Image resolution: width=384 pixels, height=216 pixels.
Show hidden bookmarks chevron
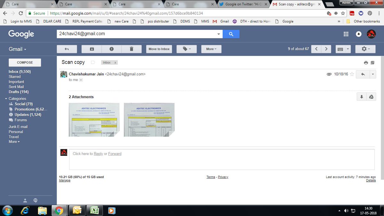pos(339,21)
